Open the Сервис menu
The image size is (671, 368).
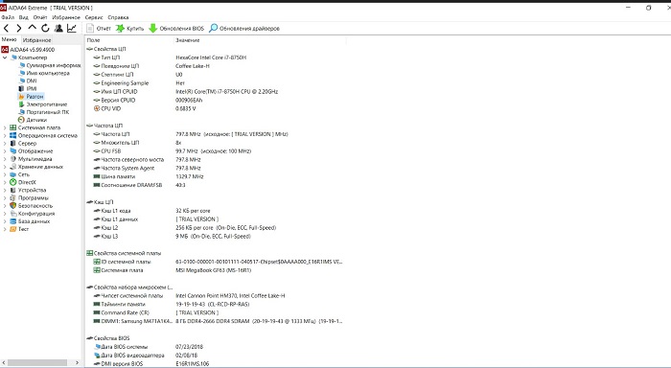coord(94,17)
